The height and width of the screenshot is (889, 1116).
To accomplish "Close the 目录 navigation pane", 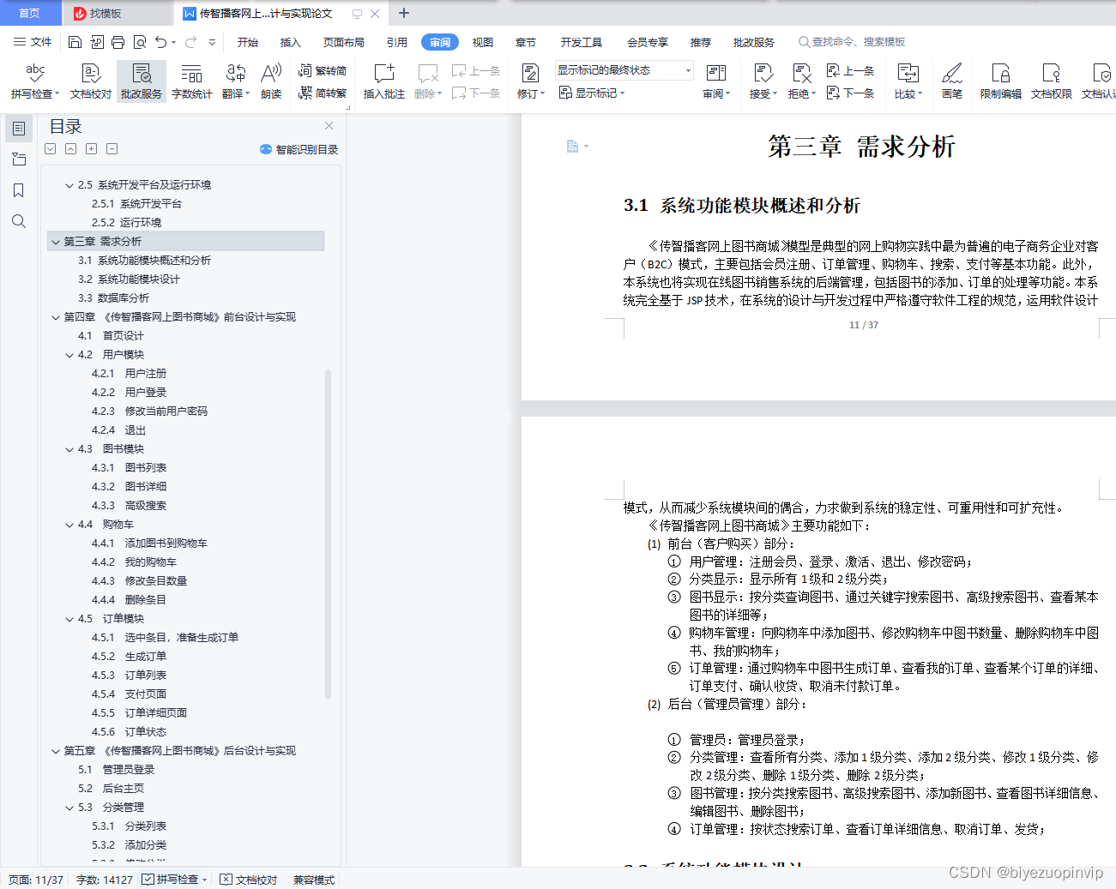I will [329, 126].
